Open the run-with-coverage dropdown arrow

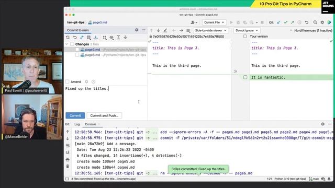pyautogui.click(x=257, y=22)
